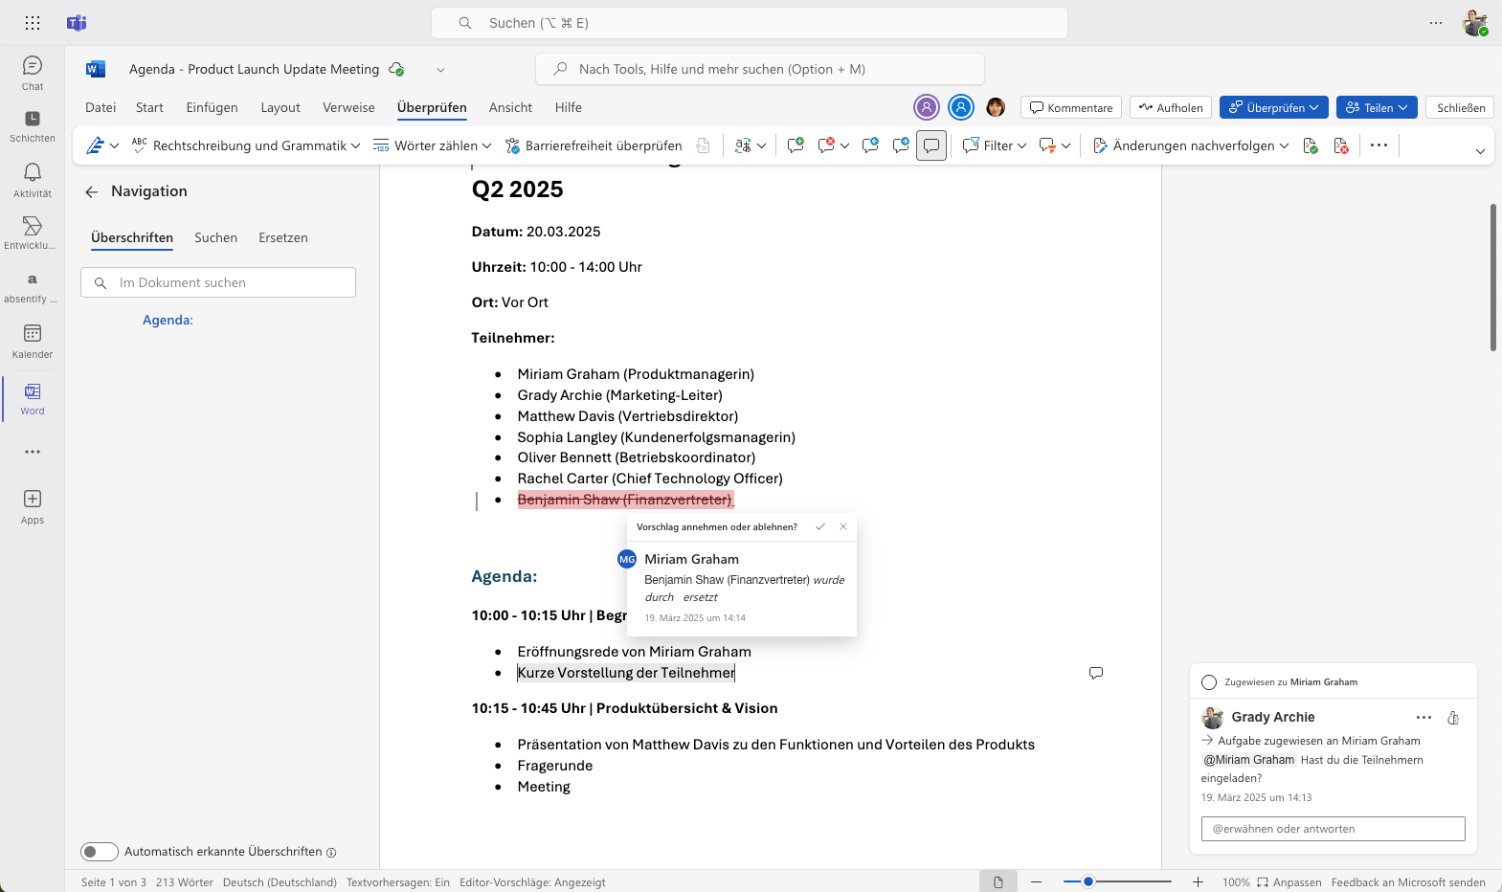This screenshot has height=892, width=1502.
Task: Click the @erwähnen oder antworten reply box
Action: (x=1333, y=829)
